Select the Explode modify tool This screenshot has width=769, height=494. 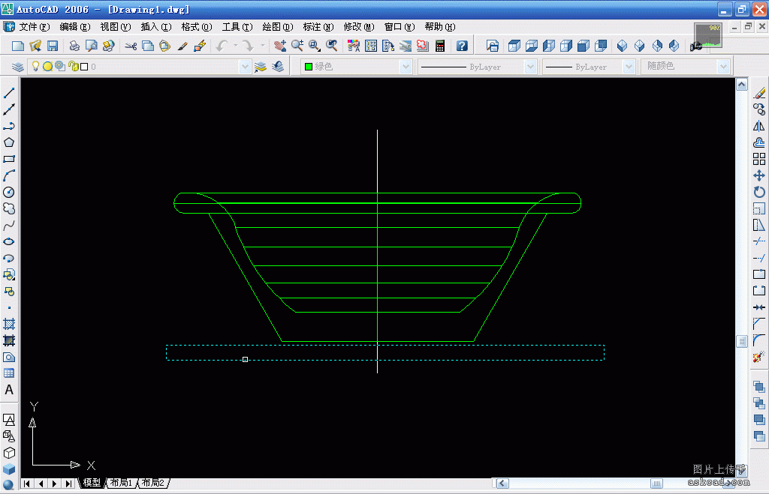pyautogui.click(x=759, y=357)
